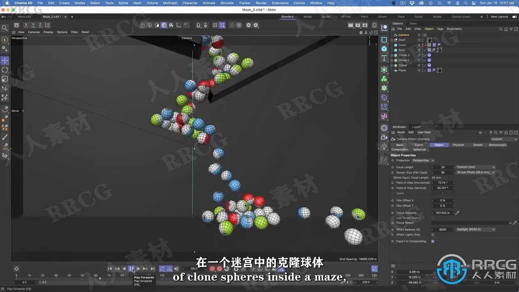Open the Text spline tool icon
519x292 pixels.
[384, 58]
